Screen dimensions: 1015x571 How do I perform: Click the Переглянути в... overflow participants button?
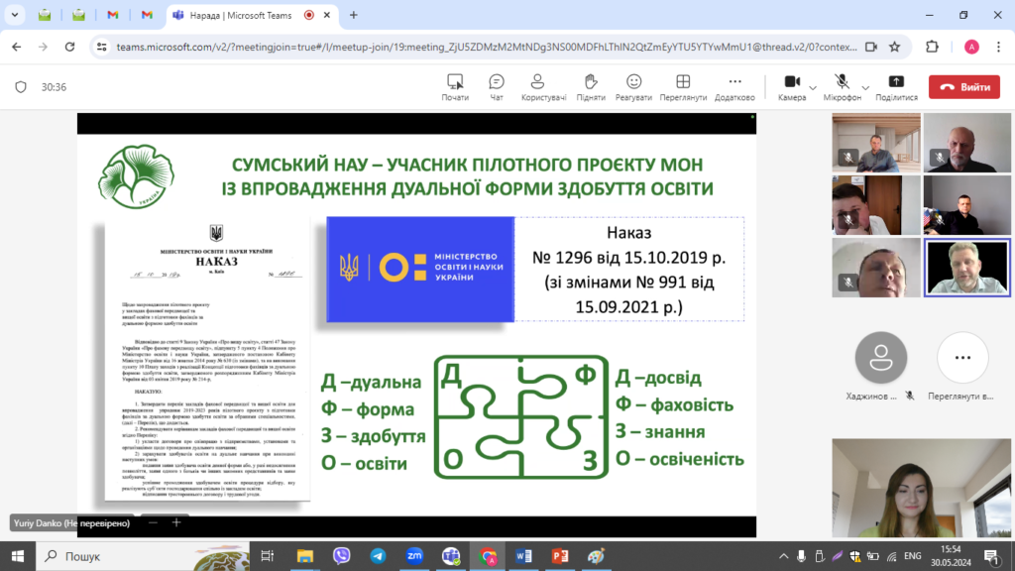point(961,367)
